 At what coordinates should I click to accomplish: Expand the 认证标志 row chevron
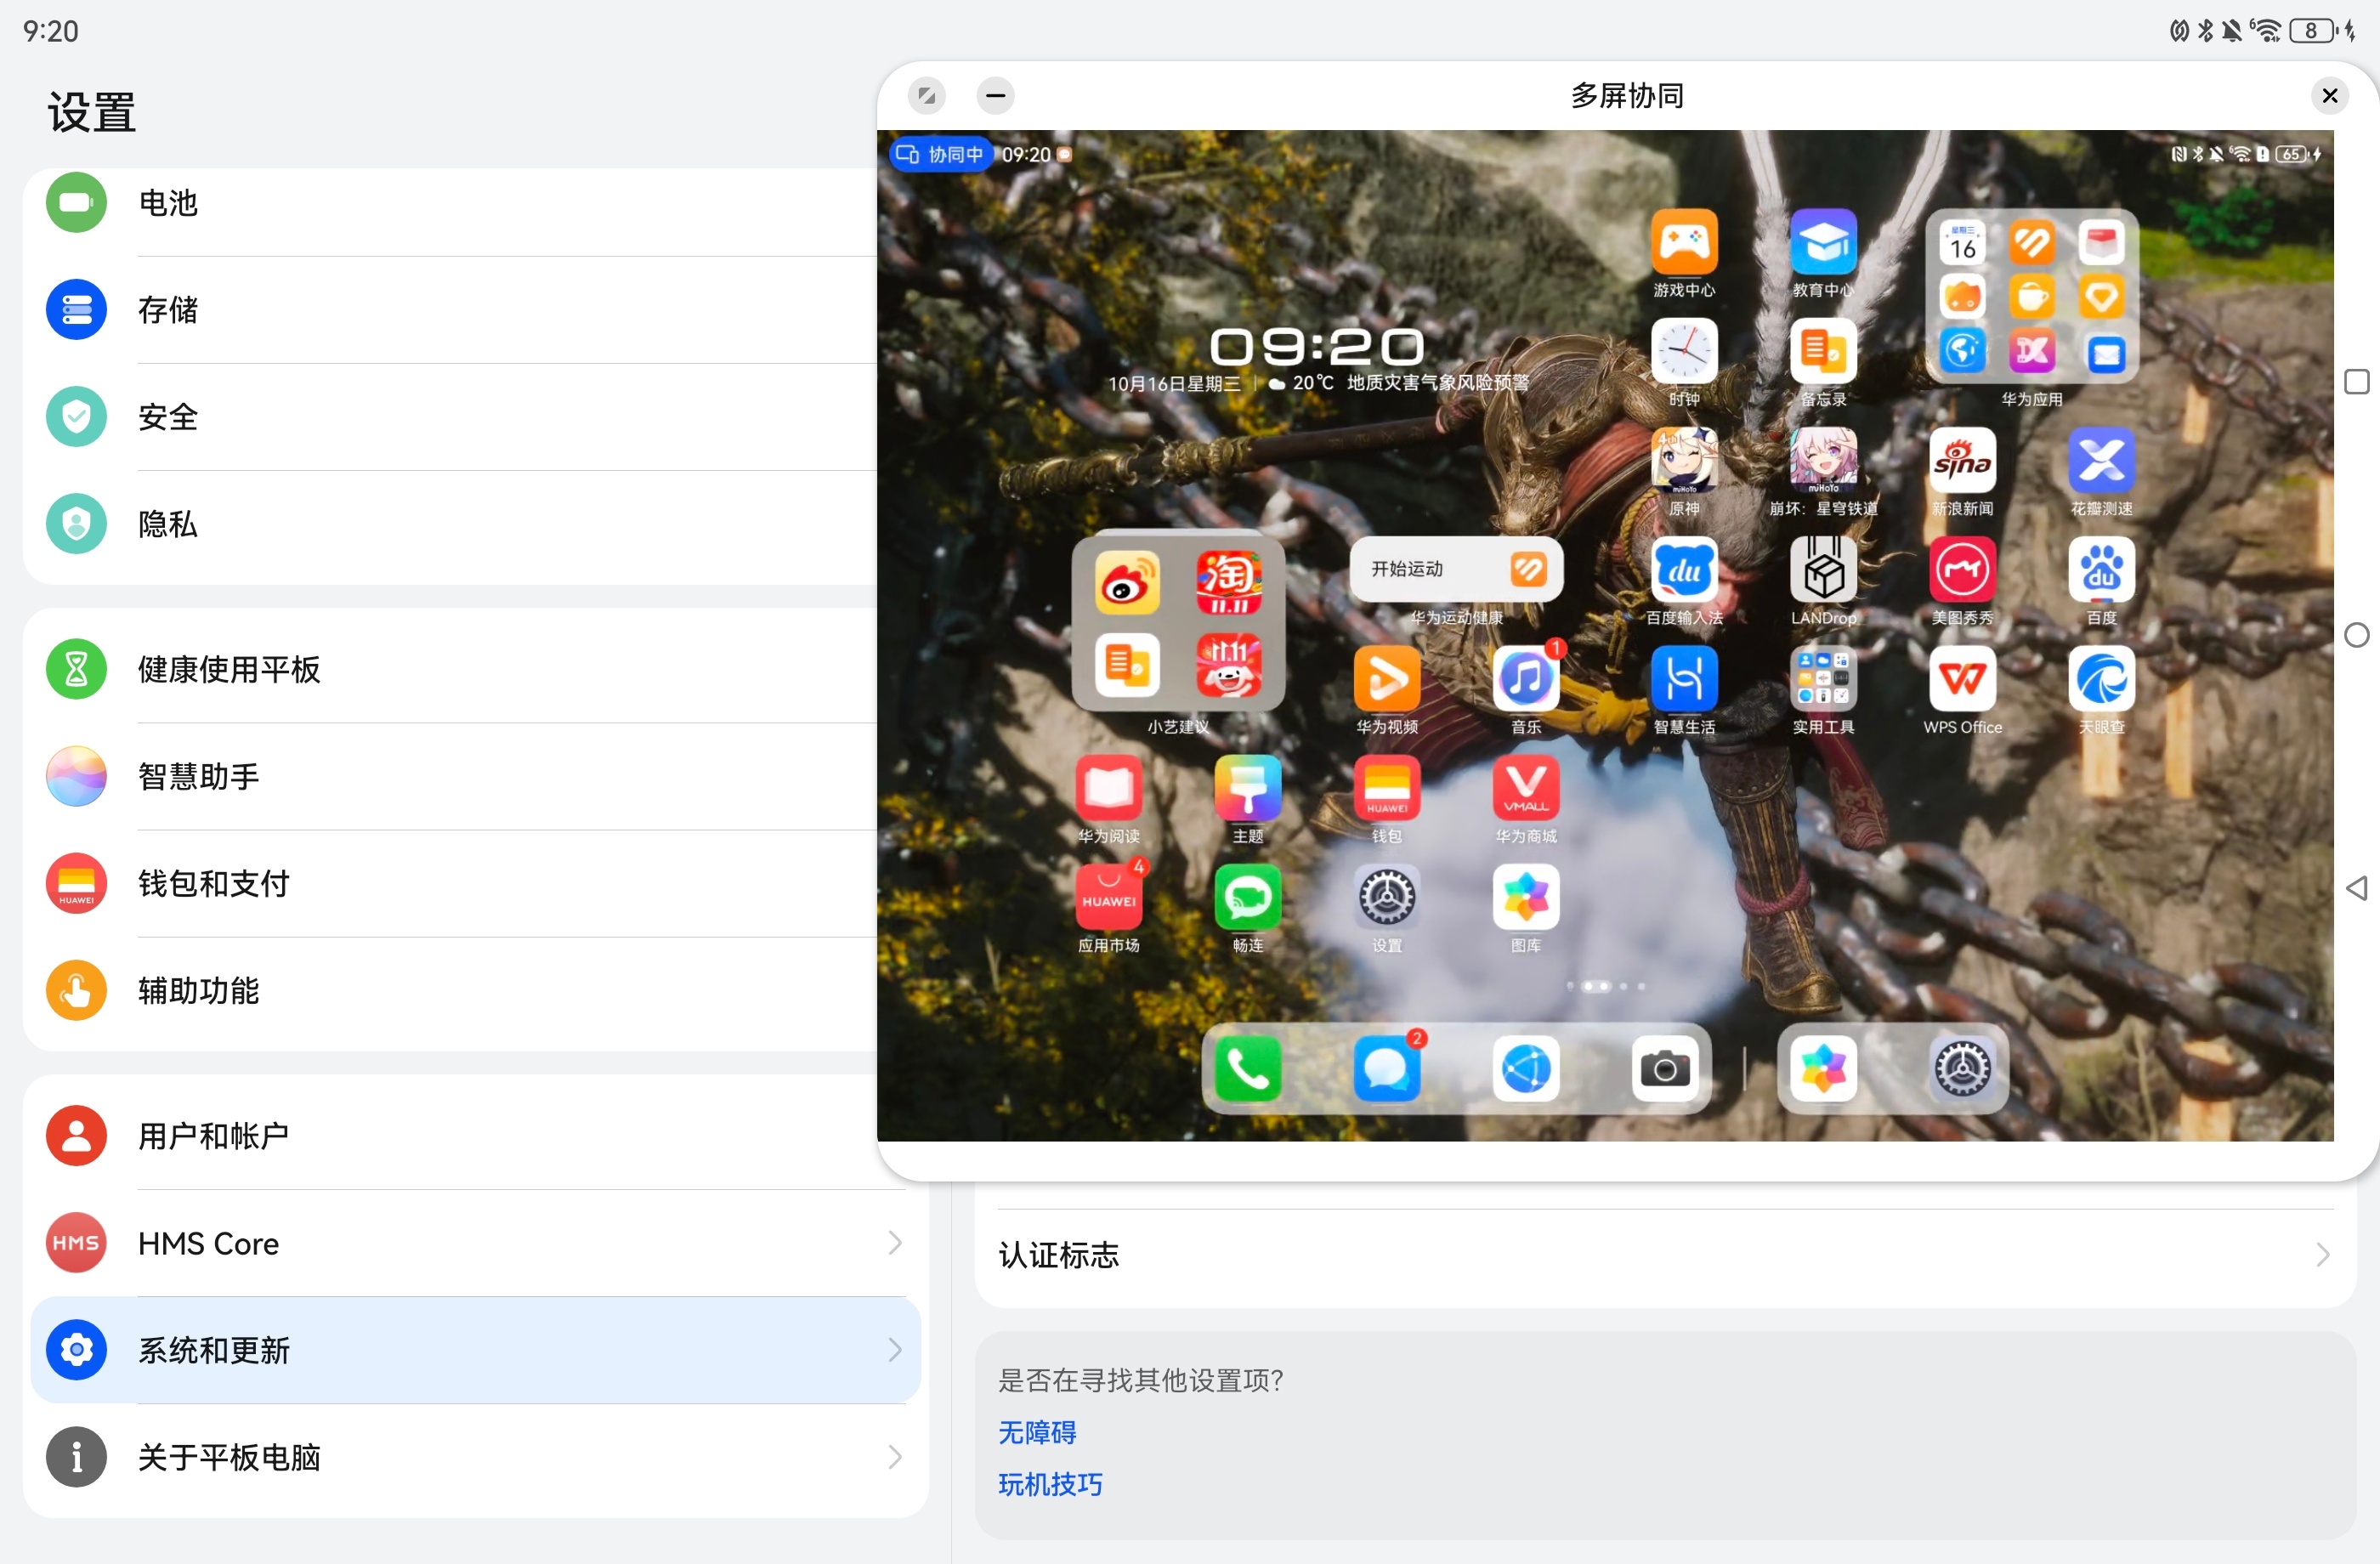(2322, 1255)
